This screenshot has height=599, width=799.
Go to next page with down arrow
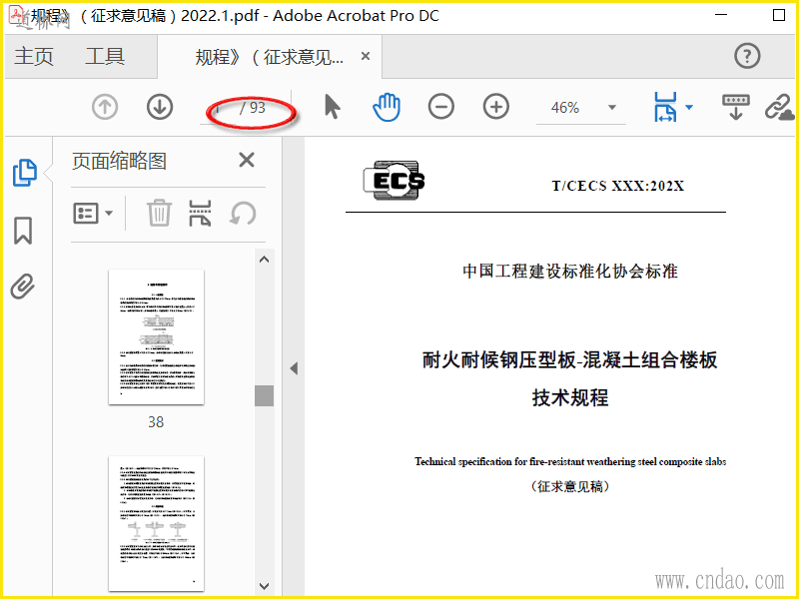point(160,107)
